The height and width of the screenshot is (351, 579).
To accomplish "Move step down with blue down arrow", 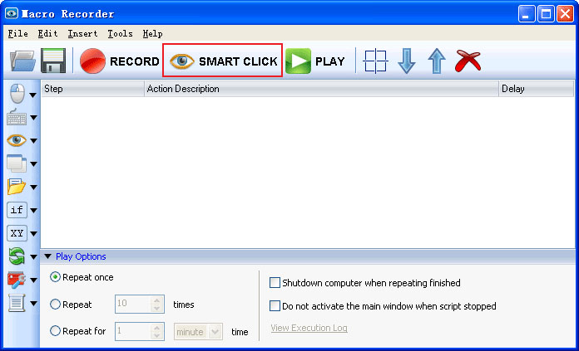I will point(407,61).
